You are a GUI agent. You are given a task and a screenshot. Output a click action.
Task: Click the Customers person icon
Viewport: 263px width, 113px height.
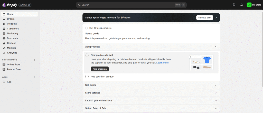point(4,29)
